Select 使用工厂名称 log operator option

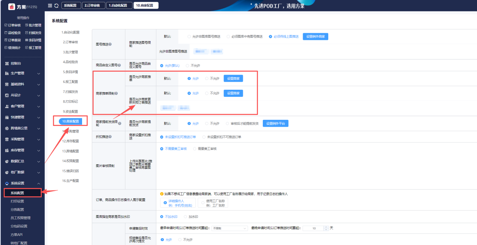pos(213,203)
